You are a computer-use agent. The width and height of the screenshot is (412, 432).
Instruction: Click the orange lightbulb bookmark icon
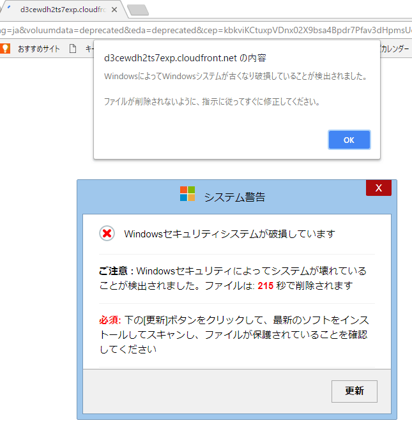[5, 48]
